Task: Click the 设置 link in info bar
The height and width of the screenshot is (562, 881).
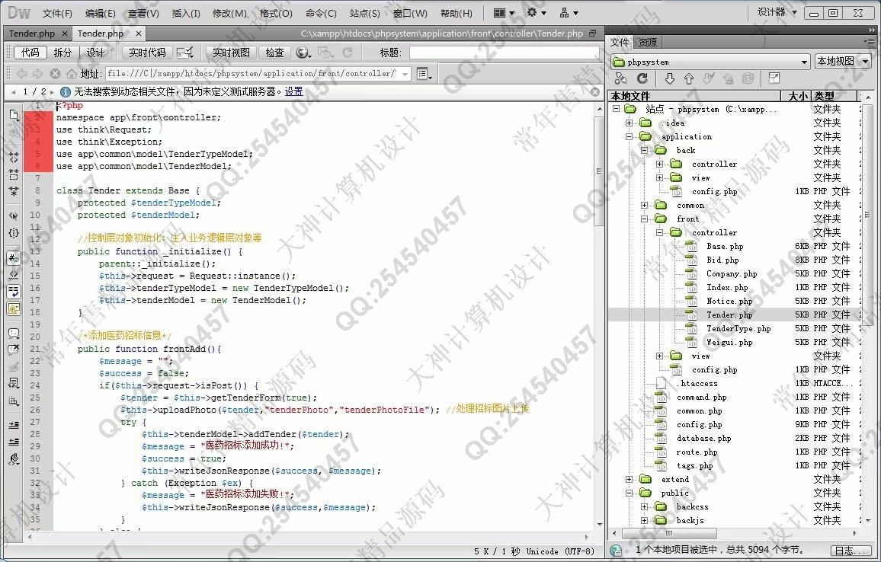Action: tap(294, 91)
